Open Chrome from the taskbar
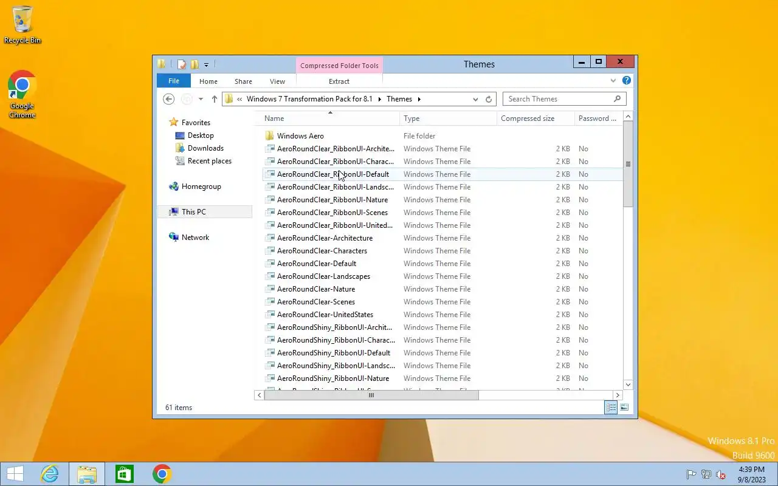Image resolution: width=778 pixels, height=486 pixels. click(x=162, y=474)
